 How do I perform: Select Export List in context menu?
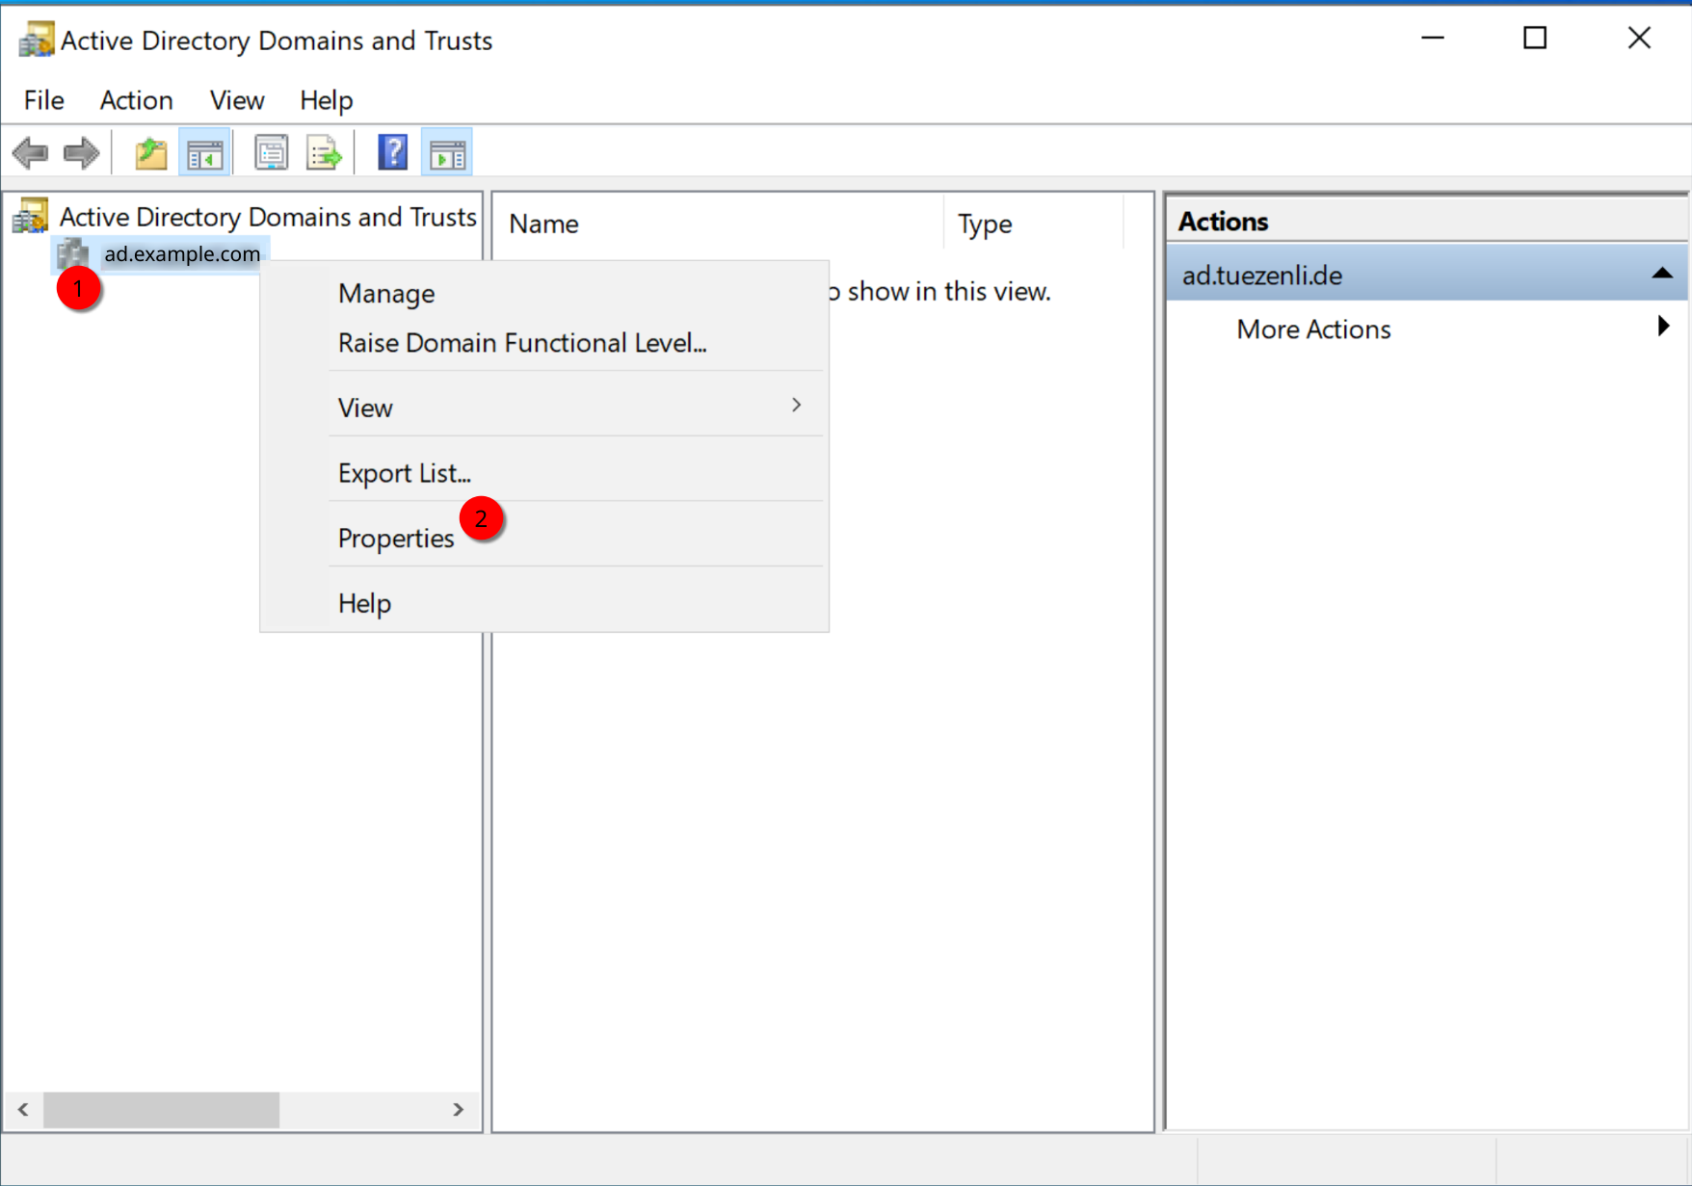click(404, 474)
